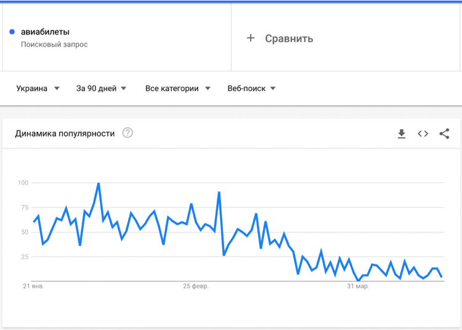This screenshot has height=330, width=462.
Task: Click the Сравнить text to add a term
Action: pyautogui.click(x=289, y=38)
